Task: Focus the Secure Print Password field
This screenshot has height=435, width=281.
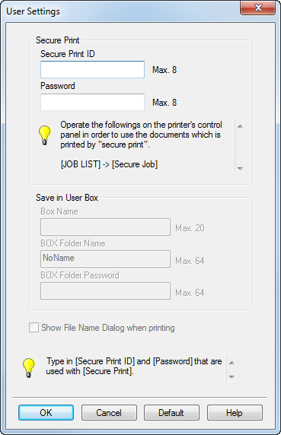Action: [92, 102]
